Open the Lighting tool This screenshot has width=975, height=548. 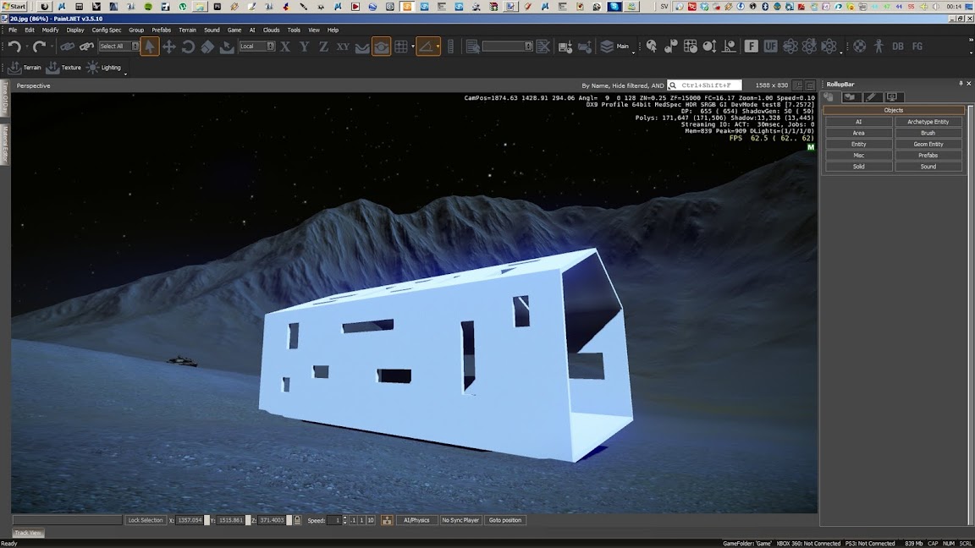click(104, 68)
